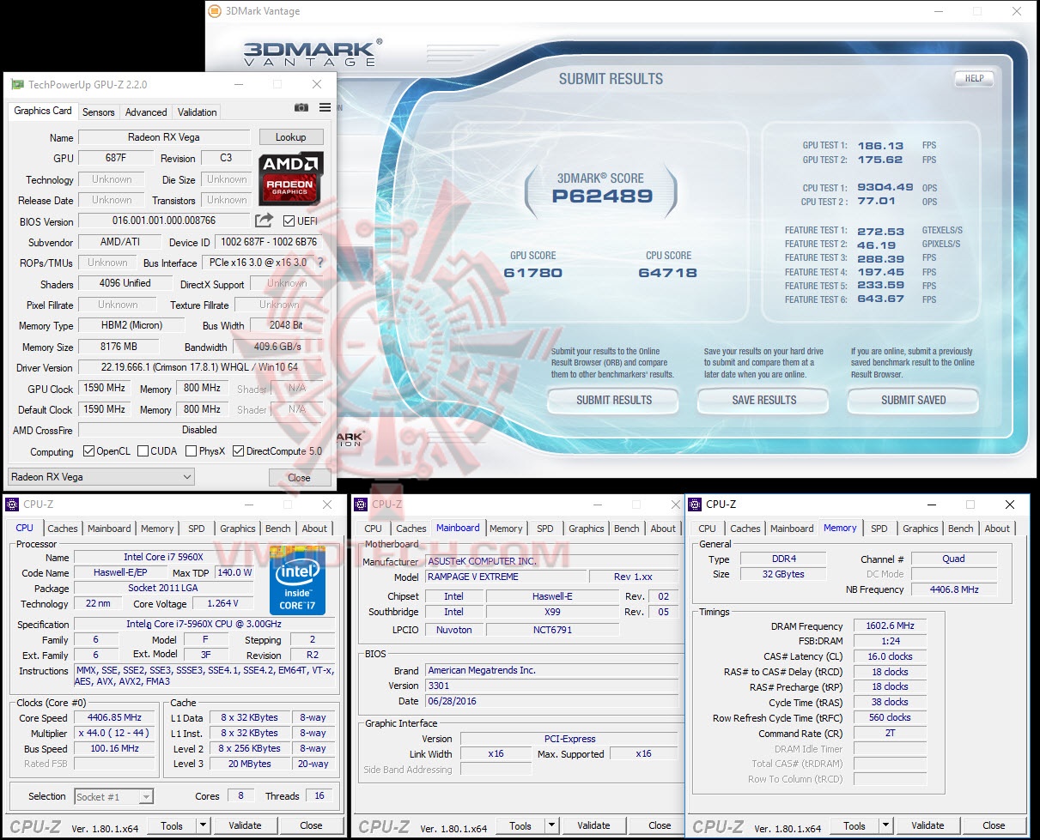Image resolution: width=1040 pixels, height=840 pixels.
Task: Click the Memory Size value 8176 MB
Action: tap(119, 347)
